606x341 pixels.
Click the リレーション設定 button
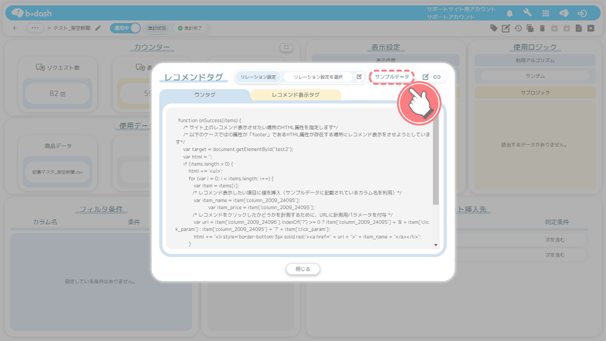tap(258, 77)
